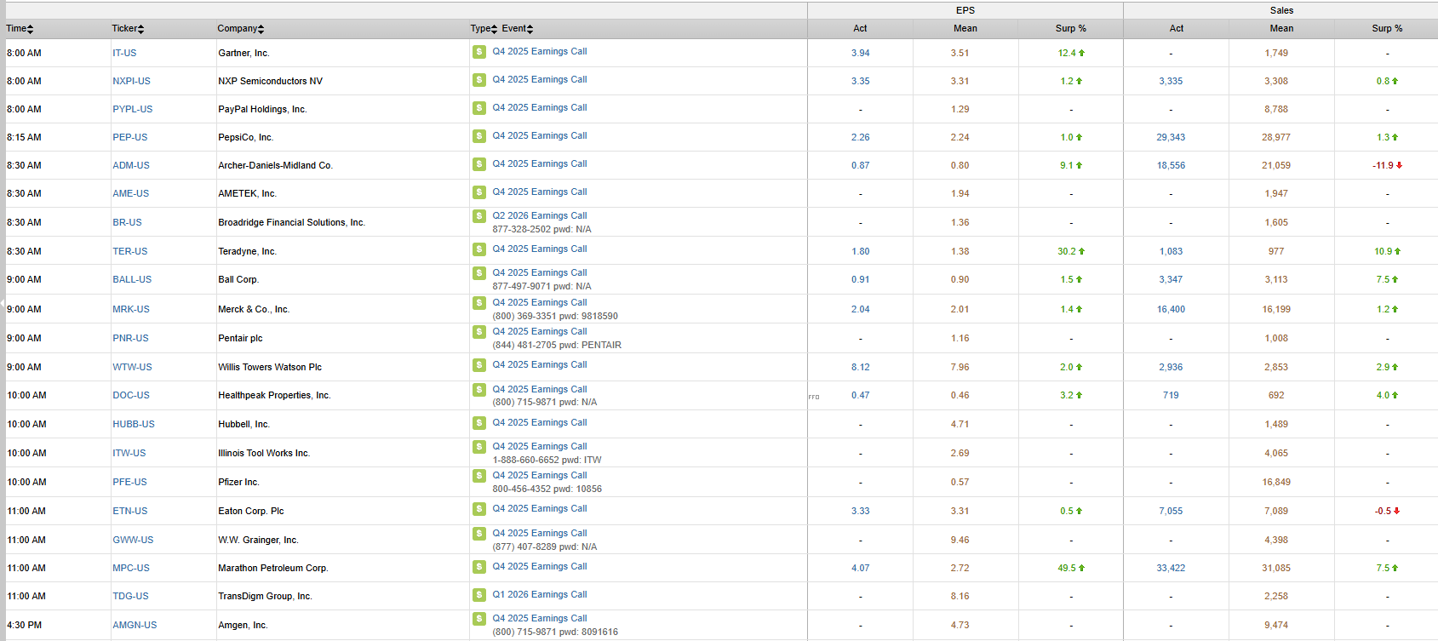Click Archer-Daniels-Midland actual sales value 18,556
The width and height of the screenshot is (1438, 641).
point(1171,166)
